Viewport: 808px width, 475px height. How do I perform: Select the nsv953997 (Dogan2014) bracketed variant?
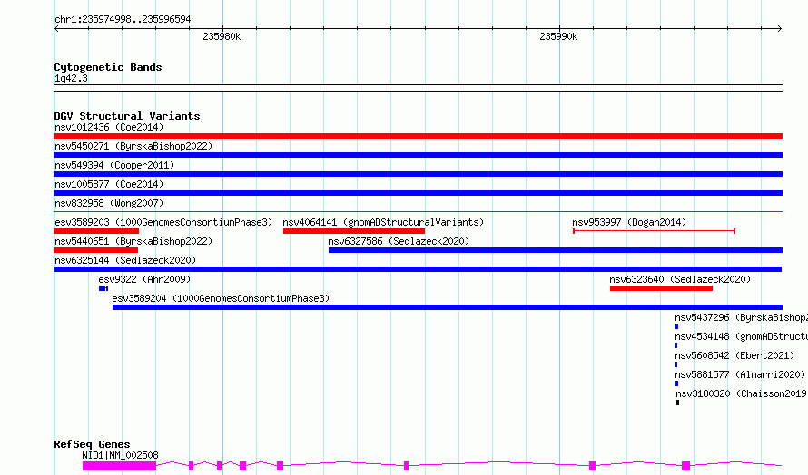point(654,231)
